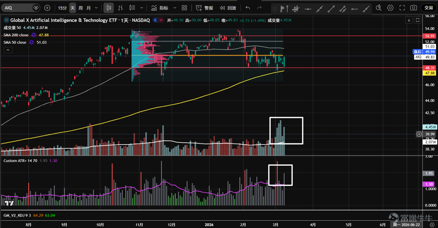Select the candlestick crosshair drawing tool

pos(296,9)
